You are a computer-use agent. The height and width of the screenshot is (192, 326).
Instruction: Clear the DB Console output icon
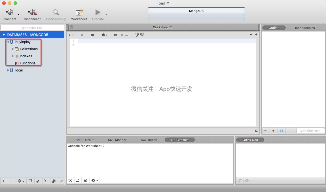pyautogui.click(x=70, y=180)
